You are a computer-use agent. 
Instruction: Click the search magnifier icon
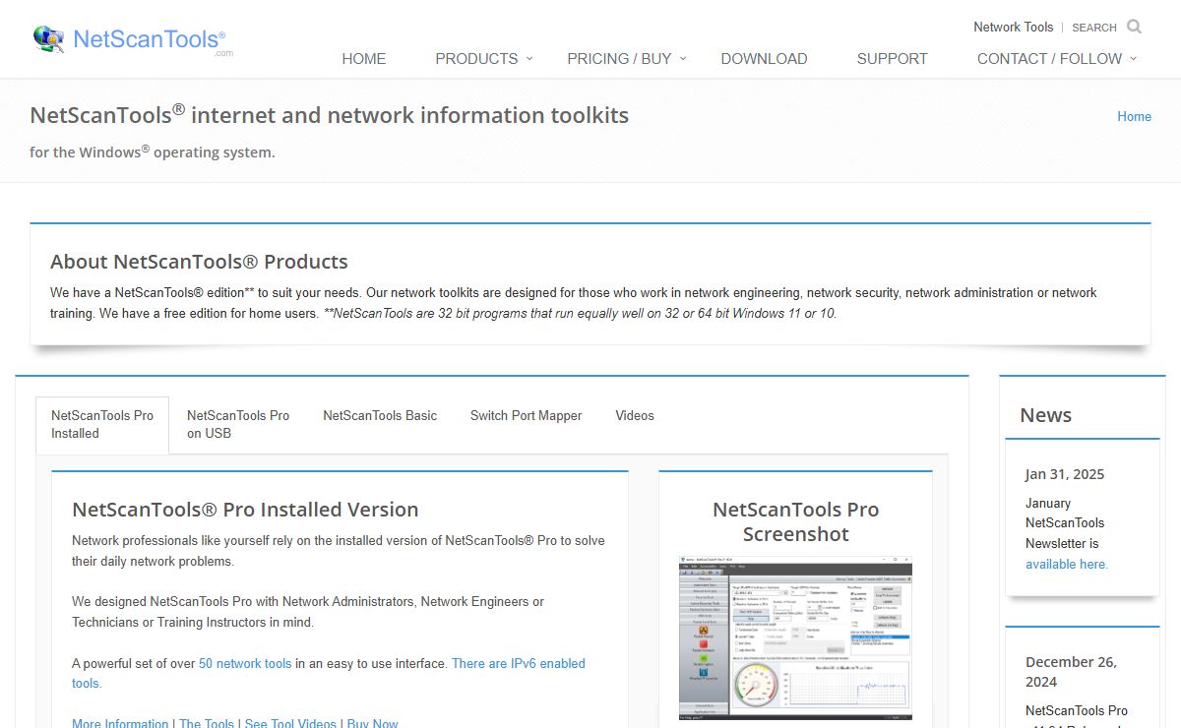click(x=1134, y=27)
